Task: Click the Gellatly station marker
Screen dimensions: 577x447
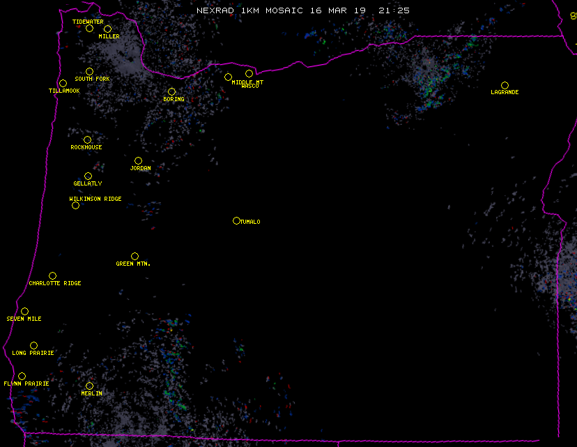Action: click(x=88, y=176)
